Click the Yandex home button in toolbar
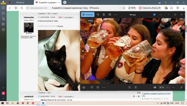The width and height of the screenshot is (187, 106). pos(16,8)
